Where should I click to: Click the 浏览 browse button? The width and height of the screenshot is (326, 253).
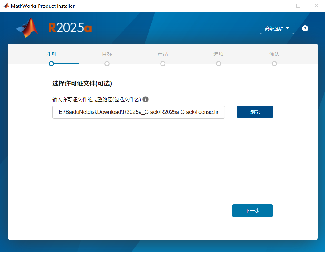[x=255, y=112]
